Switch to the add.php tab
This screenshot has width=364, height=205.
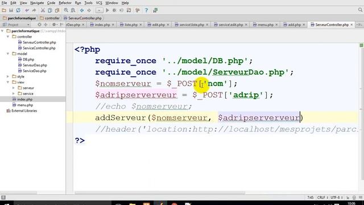[x=294, y=24]
